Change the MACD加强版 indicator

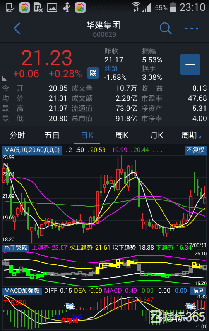tap(22, 290)
